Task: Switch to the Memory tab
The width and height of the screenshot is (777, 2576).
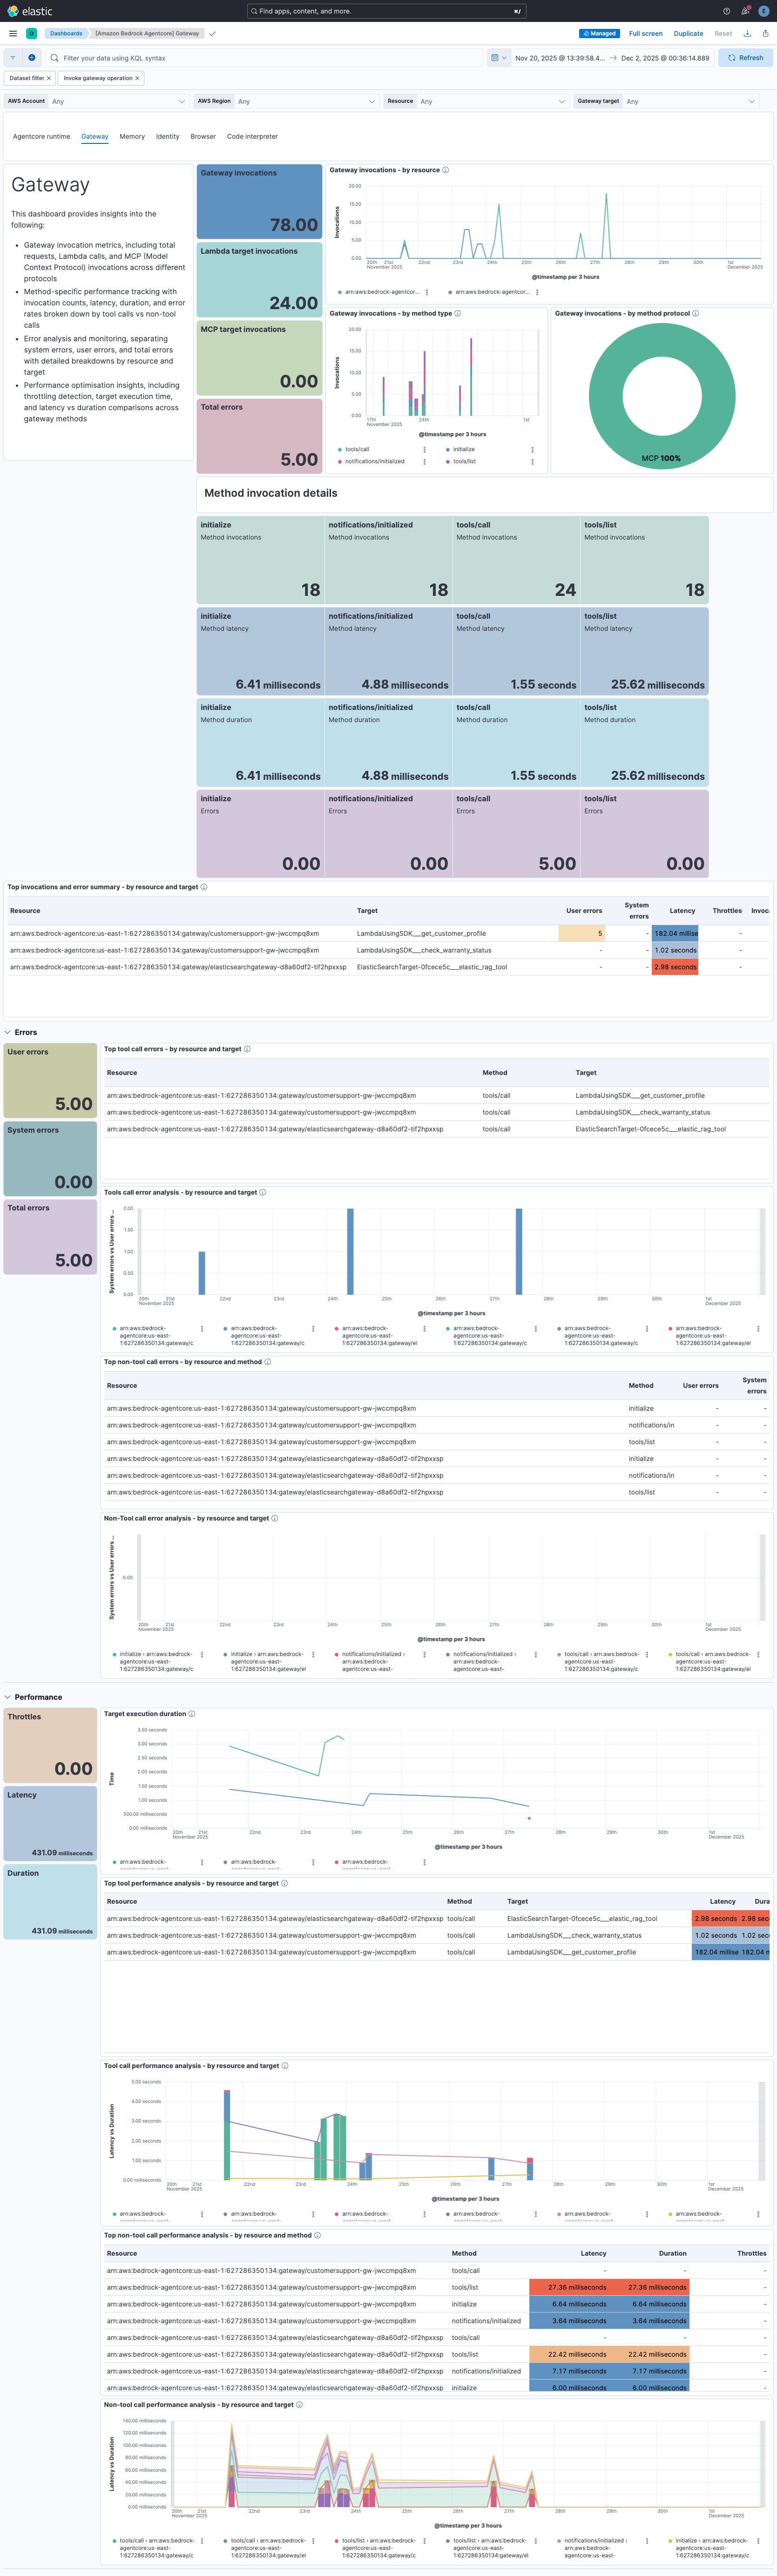Action: tap(132, 136)
